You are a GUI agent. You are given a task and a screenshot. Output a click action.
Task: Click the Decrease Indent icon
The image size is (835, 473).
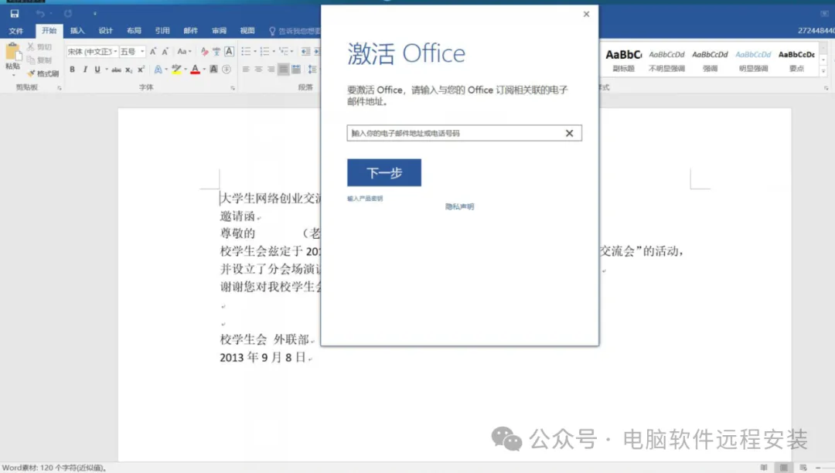tap(305, 52)
